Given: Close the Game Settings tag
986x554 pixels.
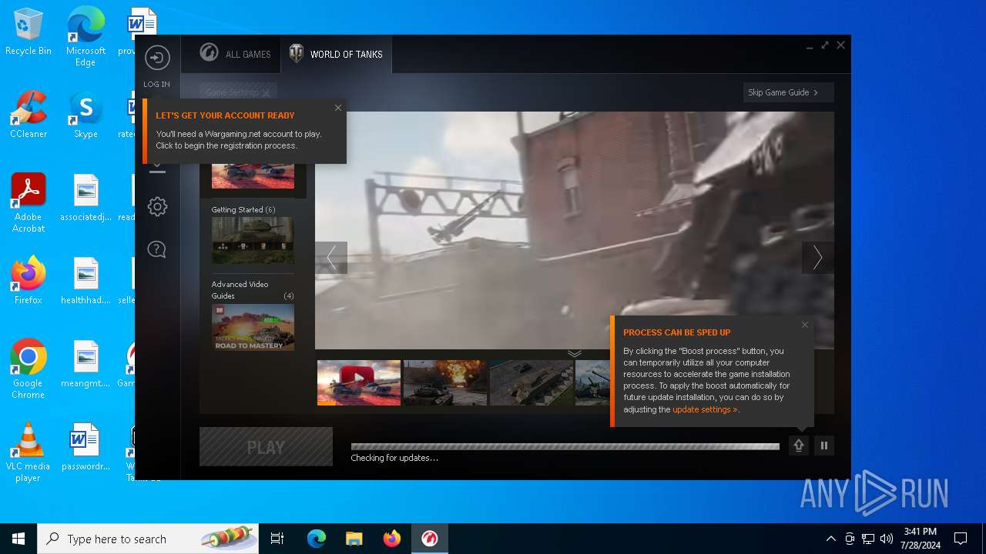Looking at the screenshot, I should (x=266, y=93).
